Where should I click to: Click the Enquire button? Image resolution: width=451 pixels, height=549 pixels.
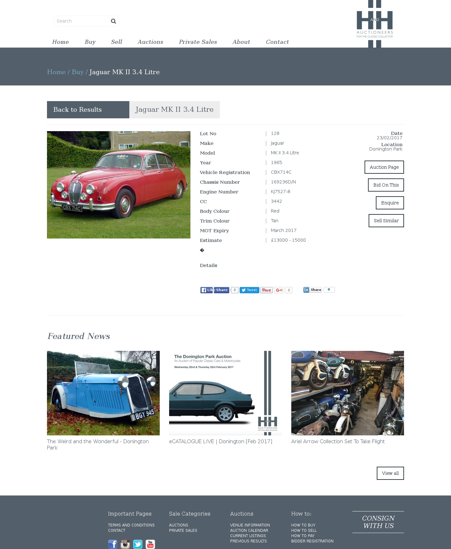click(x=390, y=203)
